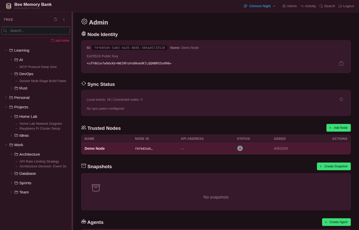Click the tree search input field
The image size is (359, 230).
[36, 31]
